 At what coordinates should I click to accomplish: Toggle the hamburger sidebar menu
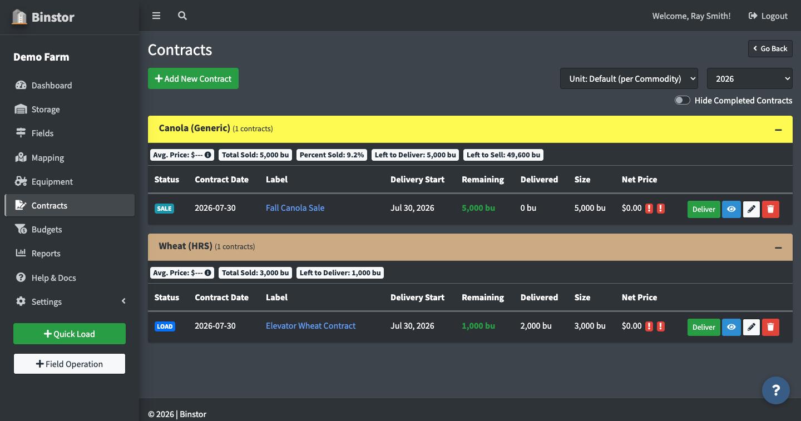[156, 16]
